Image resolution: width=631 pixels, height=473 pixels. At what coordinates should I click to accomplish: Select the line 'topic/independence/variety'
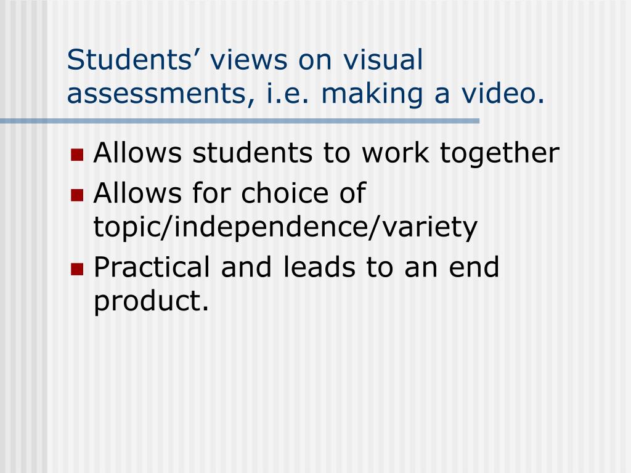pos(285,228)
